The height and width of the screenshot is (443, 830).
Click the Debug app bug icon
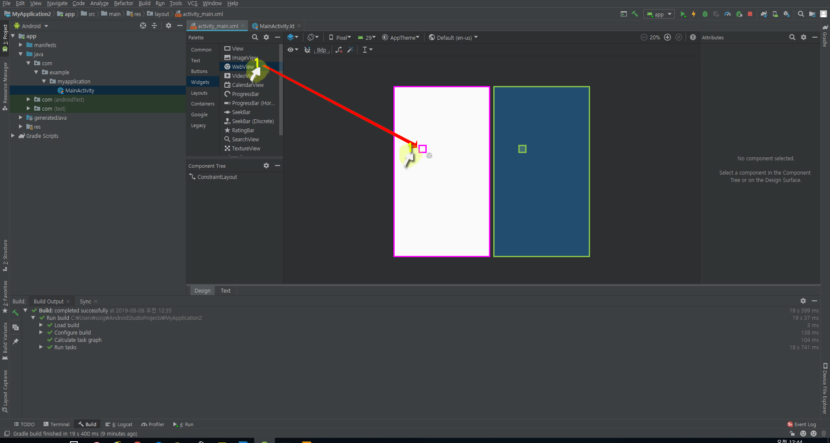pos(705,14)
